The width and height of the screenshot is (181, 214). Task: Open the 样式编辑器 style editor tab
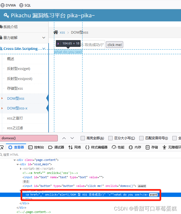(x=96, y=147)
